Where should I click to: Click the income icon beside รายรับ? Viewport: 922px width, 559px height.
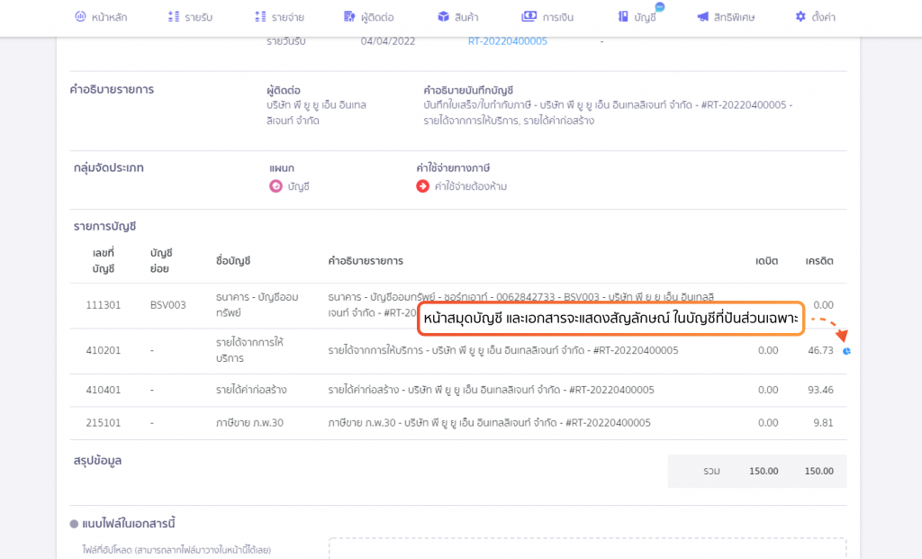tap(174, 16)
